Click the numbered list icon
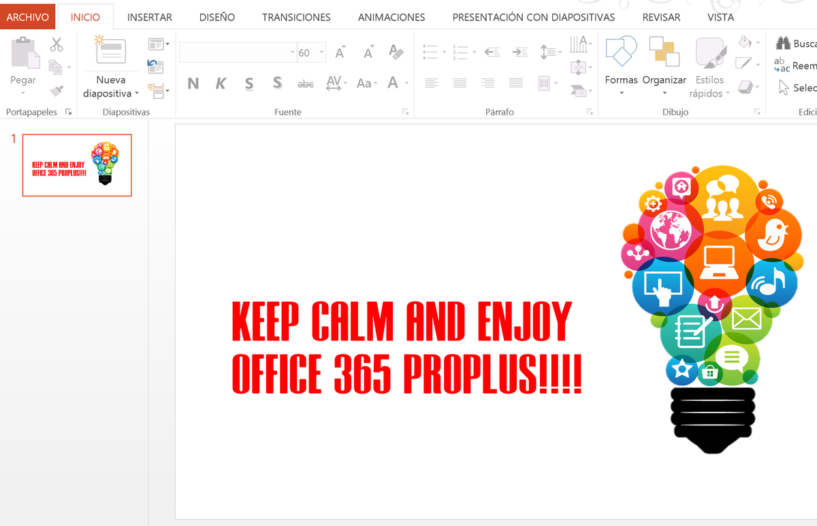 pyautogui.click(x=461, y=52)
